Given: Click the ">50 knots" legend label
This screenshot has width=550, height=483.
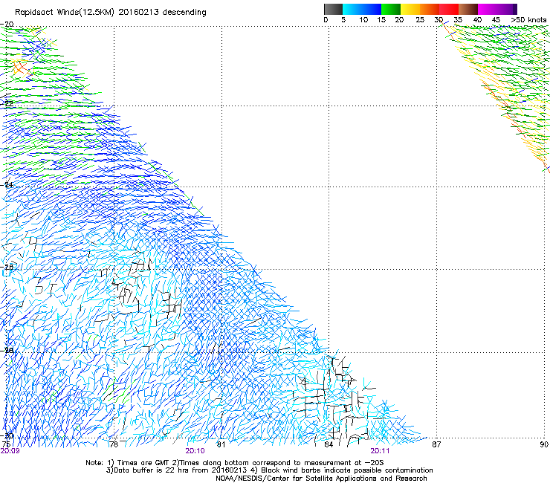Looking at the screenshot, I should coord(528,20).
